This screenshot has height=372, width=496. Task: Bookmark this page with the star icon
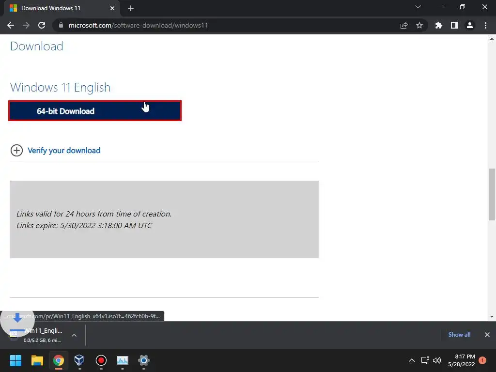[419, 25]
